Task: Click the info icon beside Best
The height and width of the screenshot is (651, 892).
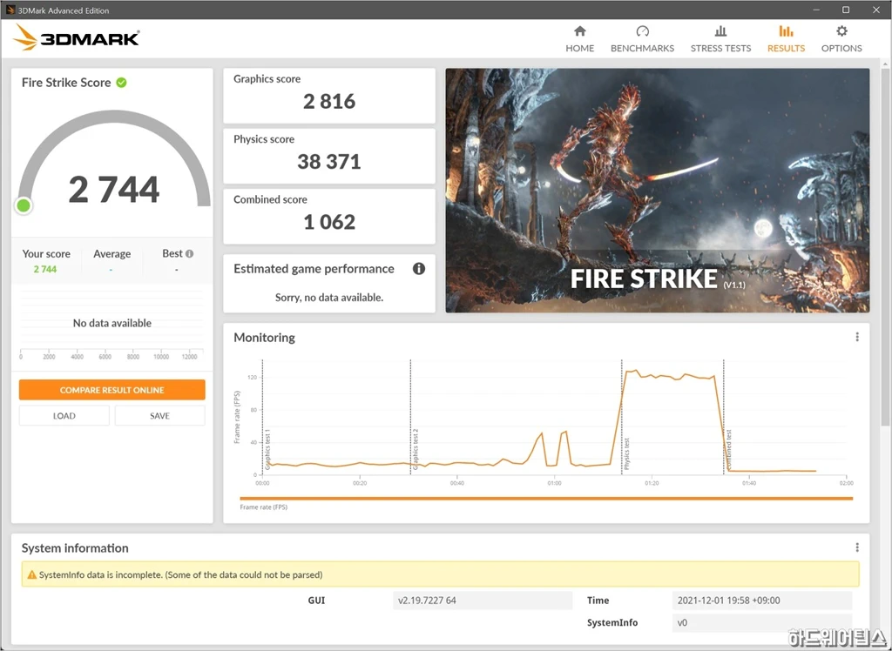Action: 189,254
